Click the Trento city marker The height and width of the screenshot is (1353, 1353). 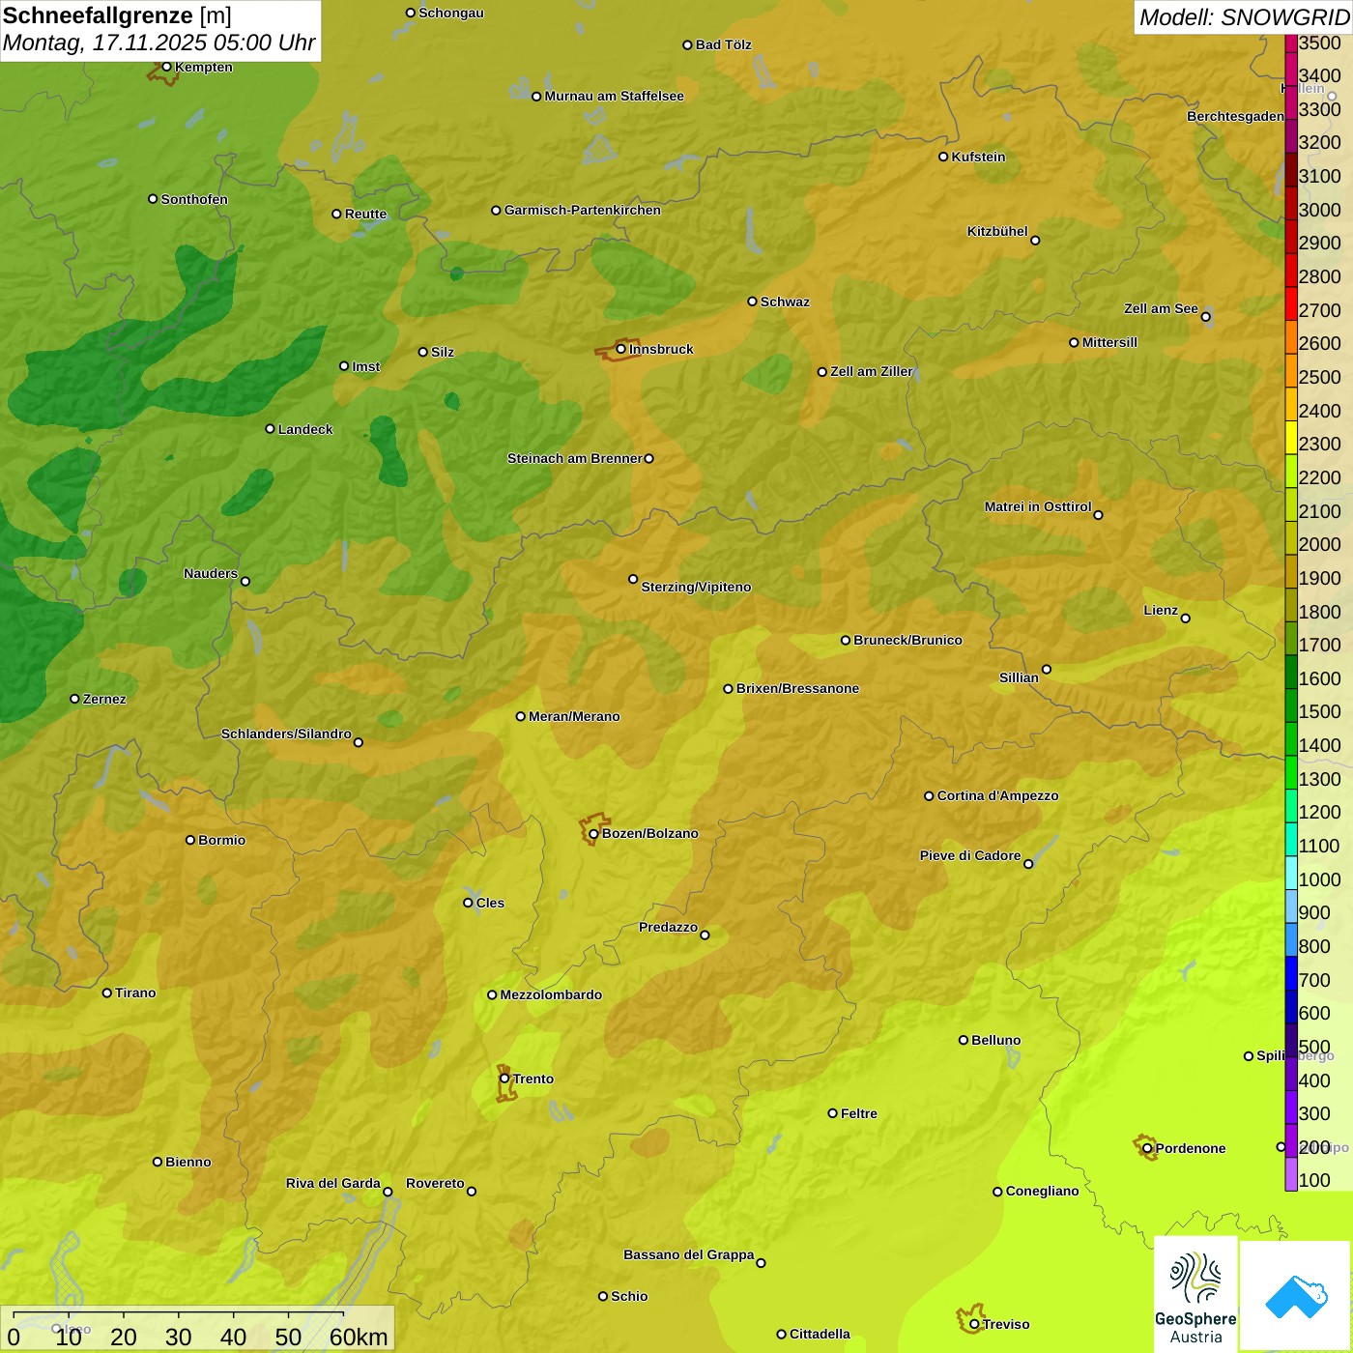pyautogui.click(x=504, y=1079)
